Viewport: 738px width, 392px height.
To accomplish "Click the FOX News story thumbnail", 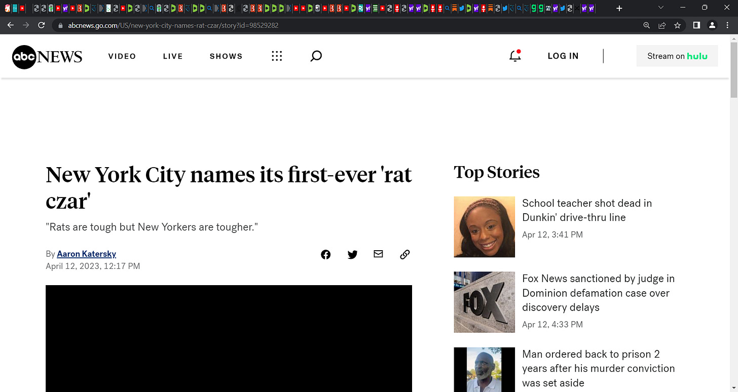I will point(484,302).
